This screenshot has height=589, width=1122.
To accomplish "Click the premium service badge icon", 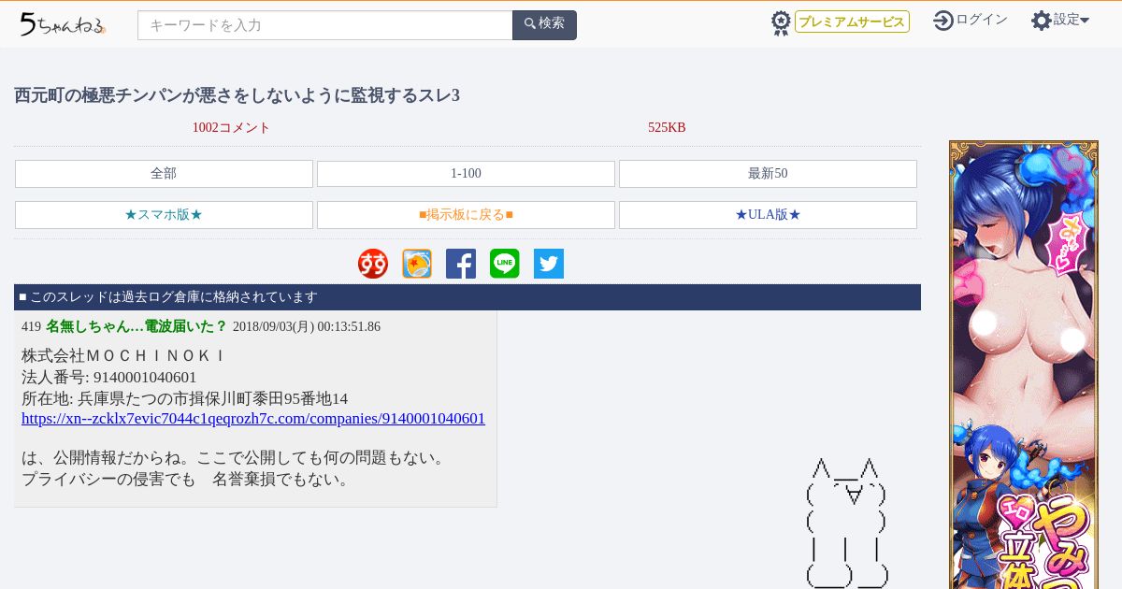I will click(781, 22).
